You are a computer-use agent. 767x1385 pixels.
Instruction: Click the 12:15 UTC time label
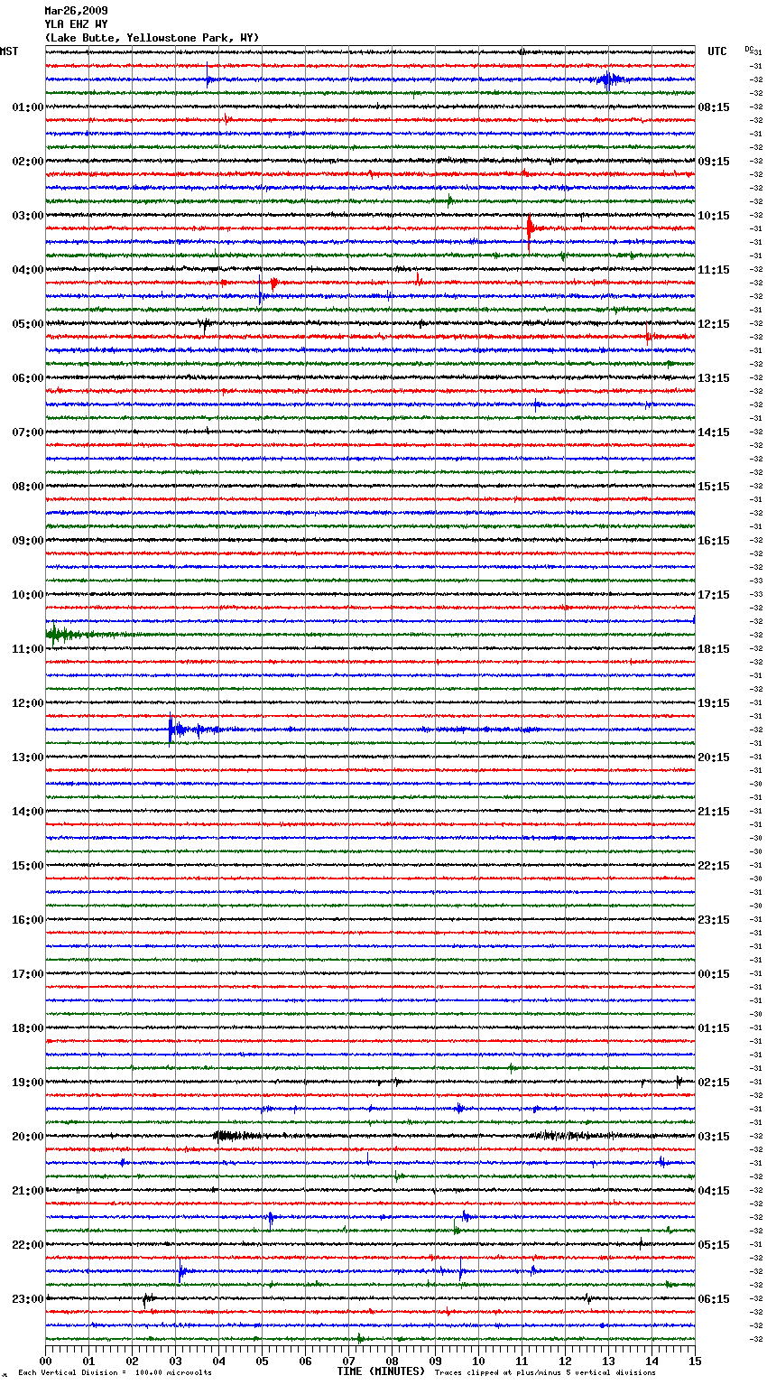(714, 324)
